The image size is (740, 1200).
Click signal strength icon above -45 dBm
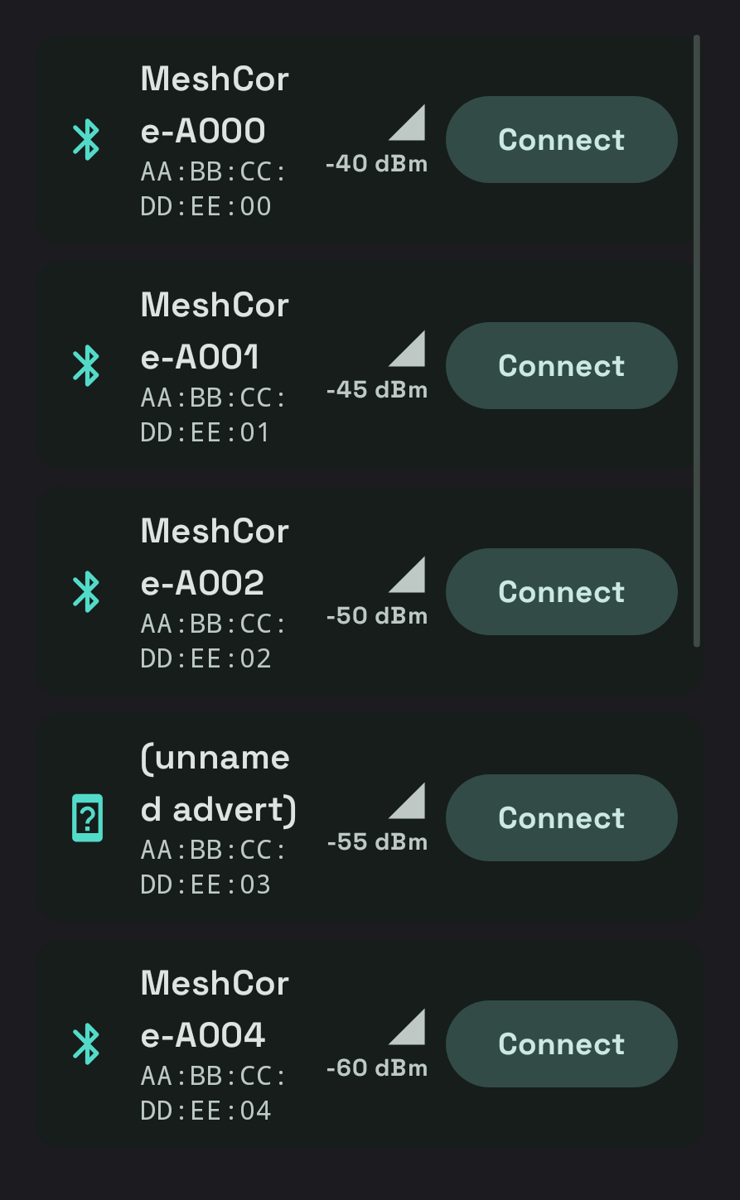[407, 349]
